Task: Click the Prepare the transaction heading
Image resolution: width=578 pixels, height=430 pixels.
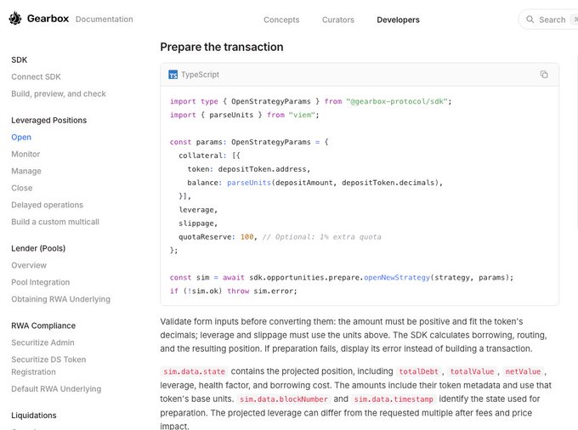Action: 222,47
